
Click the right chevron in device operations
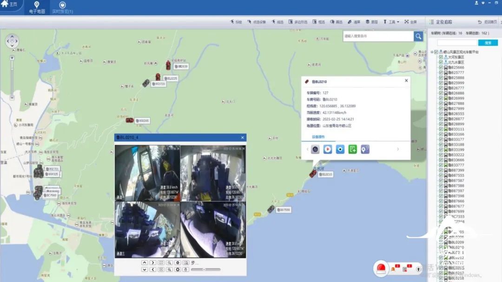click(398, 149)
